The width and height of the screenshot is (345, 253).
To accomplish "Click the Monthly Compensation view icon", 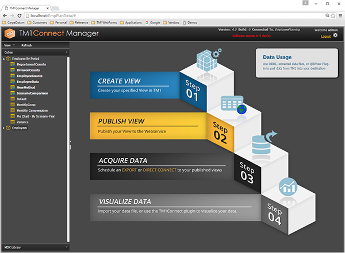I will [13, 111].
